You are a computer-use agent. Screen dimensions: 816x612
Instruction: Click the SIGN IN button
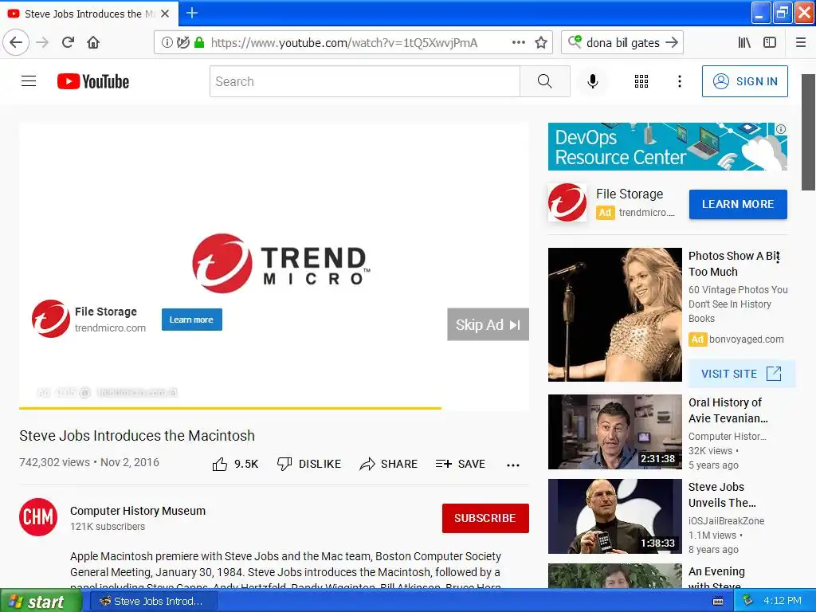(x=745, y=81)
